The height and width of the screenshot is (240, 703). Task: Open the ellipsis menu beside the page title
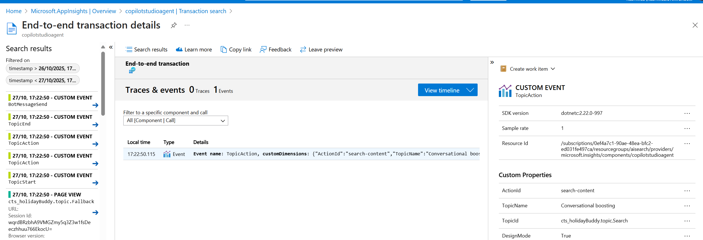click(187, 25)
